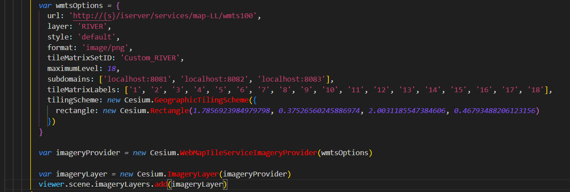Image resolution: width=570 pixels, height=192 pixels.
Task: Click imageryLayer in its var declaration
Action: tap(82, 173)
